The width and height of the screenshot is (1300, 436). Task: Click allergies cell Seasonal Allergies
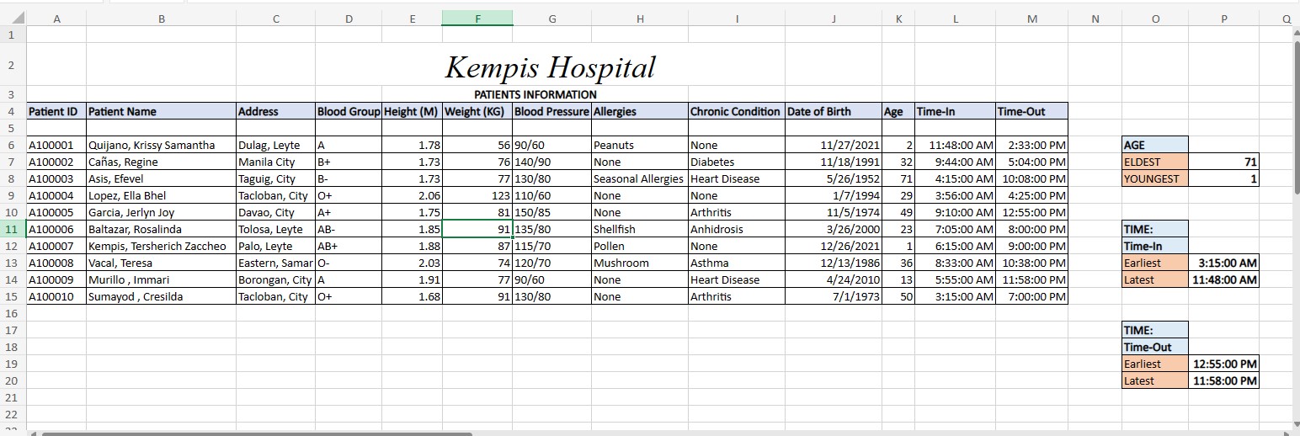point(640,178)
